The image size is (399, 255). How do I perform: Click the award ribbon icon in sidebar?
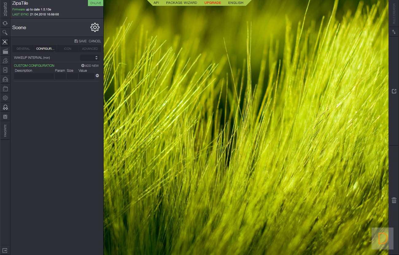tap(5, 107)
